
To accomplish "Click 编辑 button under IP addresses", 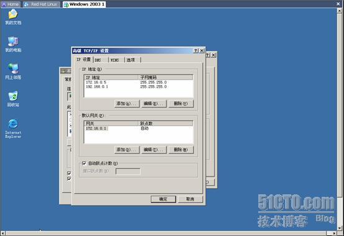I will 154,104.
